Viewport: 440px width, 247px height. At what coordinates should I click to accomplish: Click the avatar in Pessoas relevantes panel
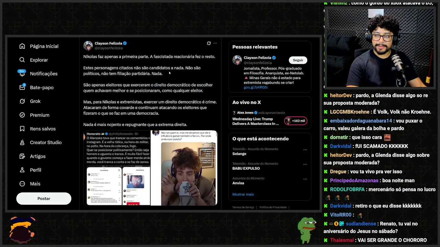(x=237, y=60)
